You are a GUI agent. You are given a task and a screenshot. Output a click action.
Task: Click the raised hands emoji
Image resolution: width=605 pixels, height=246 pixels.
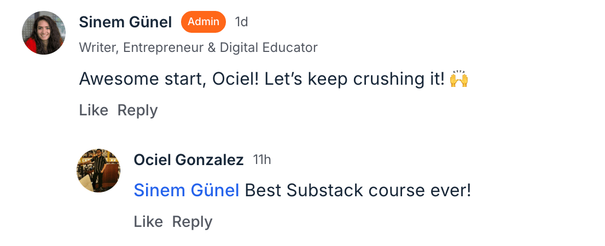click(x=459, y=80)
